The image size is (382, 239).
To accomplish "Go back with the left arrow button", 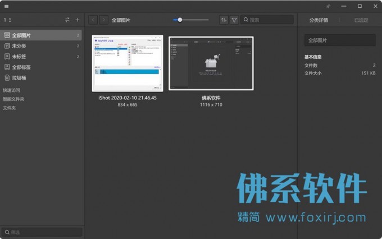I will [x=93, y=20].
